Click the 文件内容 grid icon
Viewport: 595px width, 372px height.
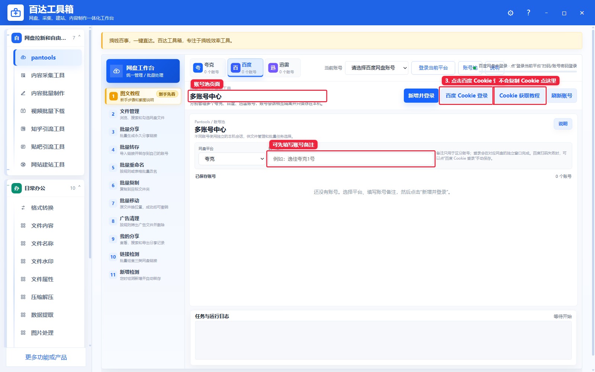coord(23,226)
